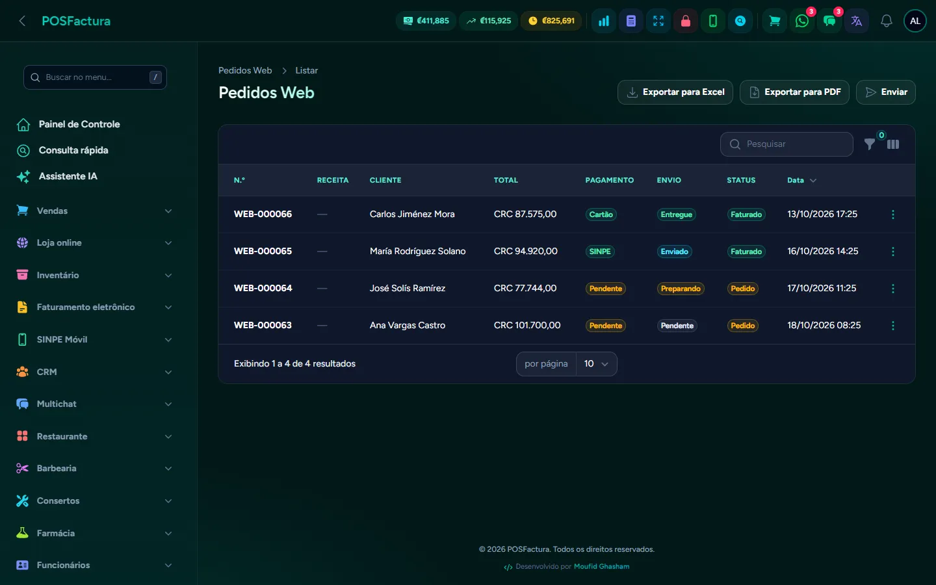The width and height of the screenshot is (936, 585).
Task: Focus the Buscar no menu search field
Action: pyautogui.click(x=95, y=77)
